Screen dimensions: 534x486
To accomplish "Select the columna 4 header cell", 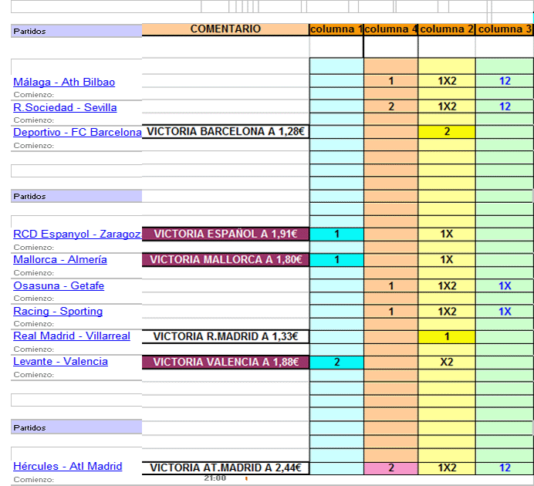I will [391, 29].
